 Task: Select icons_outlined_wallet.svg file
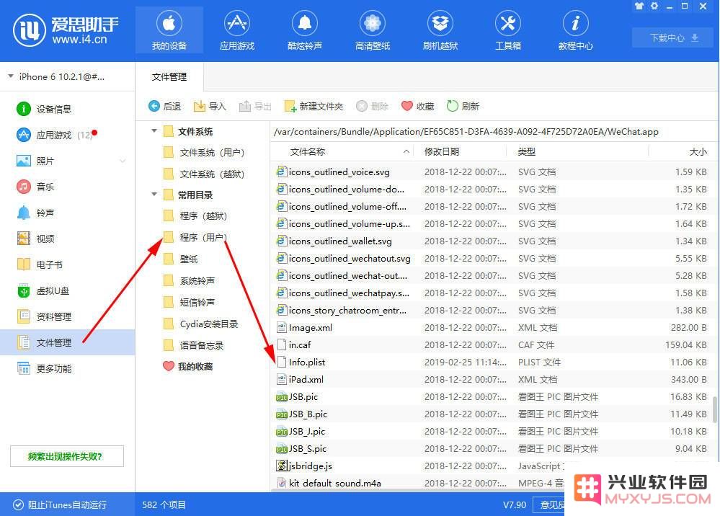coord(492,241)
